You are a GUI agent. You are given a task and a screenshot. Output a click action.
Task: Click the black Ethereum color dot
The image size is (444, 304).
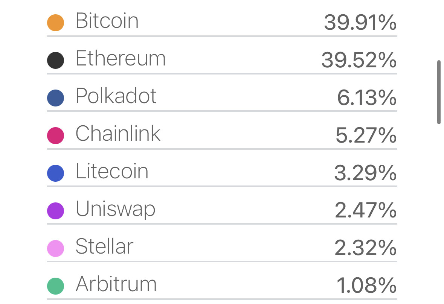tap(55, 60)
